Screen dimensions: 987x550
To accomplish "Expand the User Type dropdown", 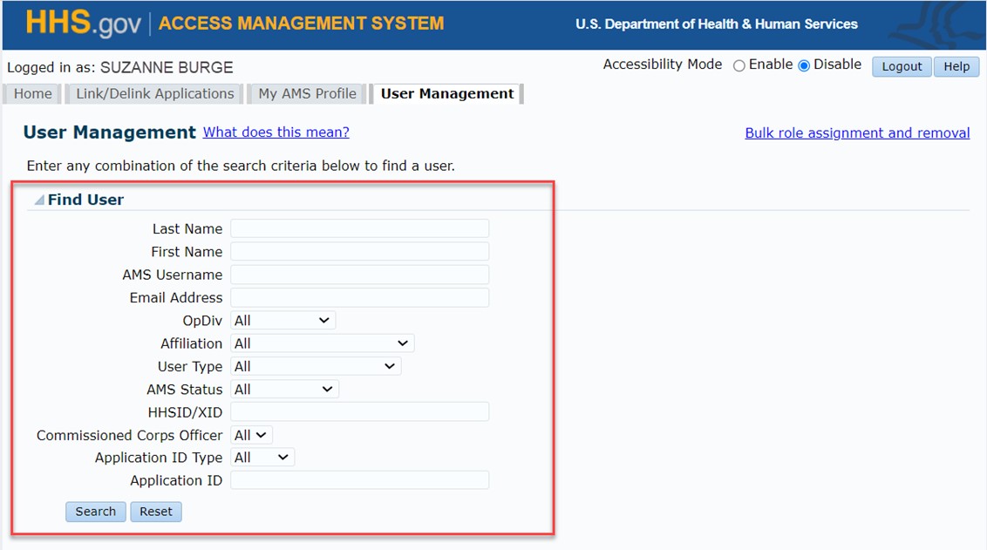I will pyautogui.click(x=315, y=367).
